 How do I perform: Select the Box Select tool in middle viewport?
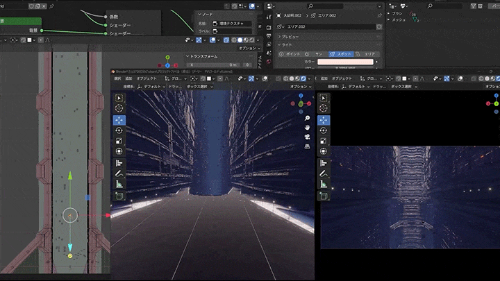(119, 98)
